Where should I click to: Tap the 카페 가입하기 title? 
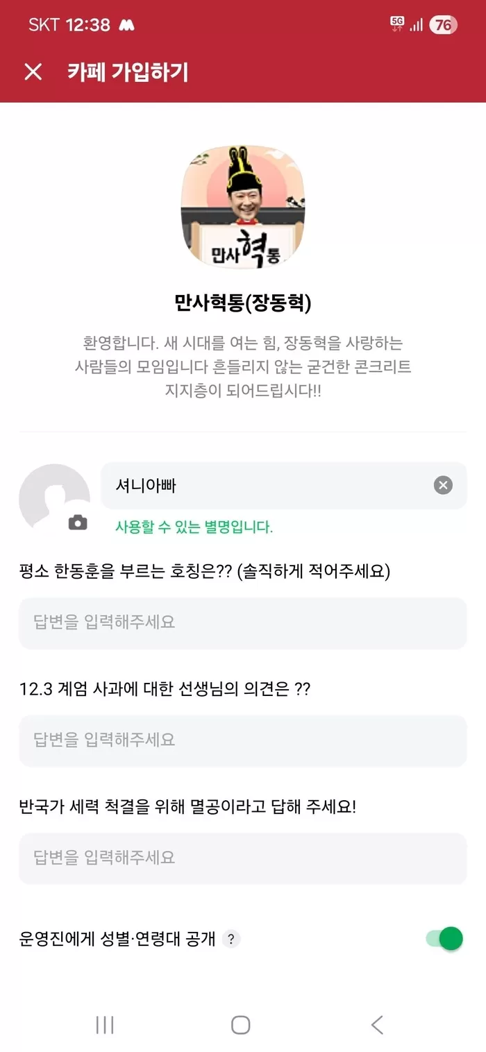pyautogui.click(x=128, y=72)
